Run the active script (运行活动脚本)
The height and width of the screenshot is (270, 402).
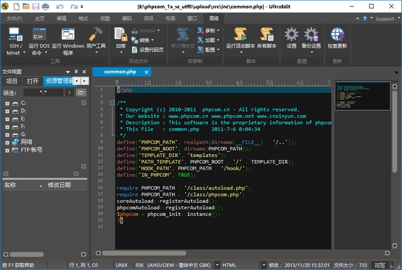pos(240,35)
